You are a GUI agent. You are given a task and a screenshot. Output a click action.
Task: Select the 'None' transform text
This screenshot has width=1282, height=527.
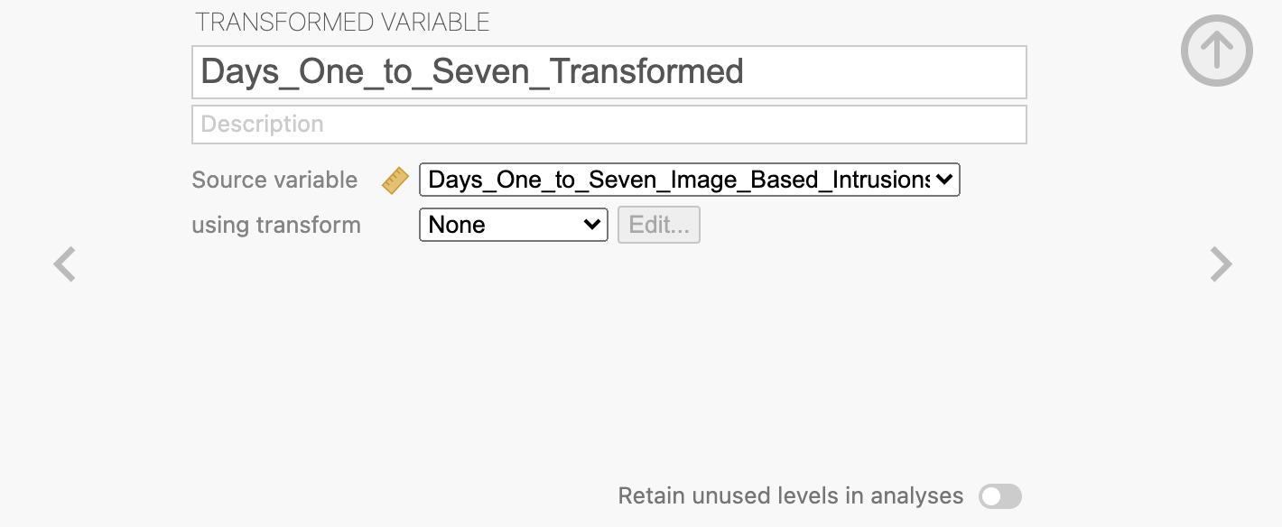pyautogui.click(x=457, y=225)
